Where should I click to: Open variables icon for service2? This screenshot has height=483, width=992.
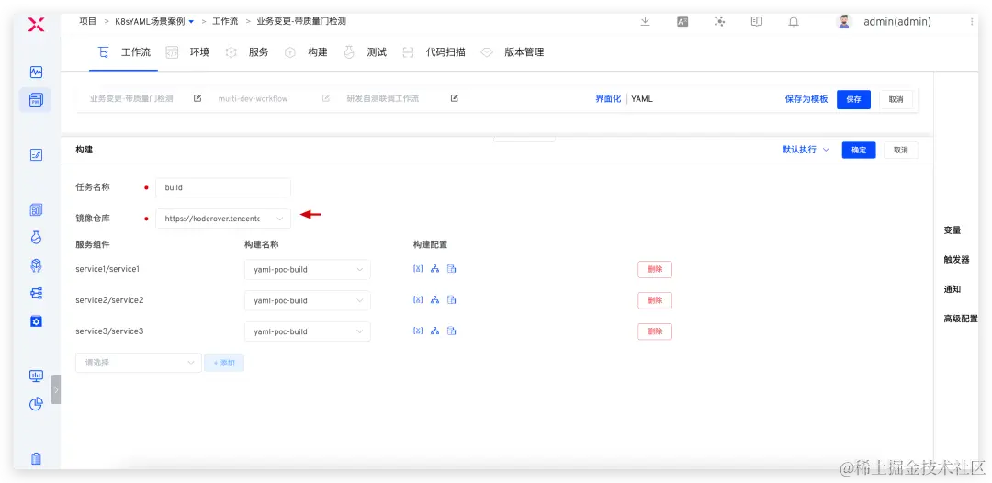pos(418,299)
